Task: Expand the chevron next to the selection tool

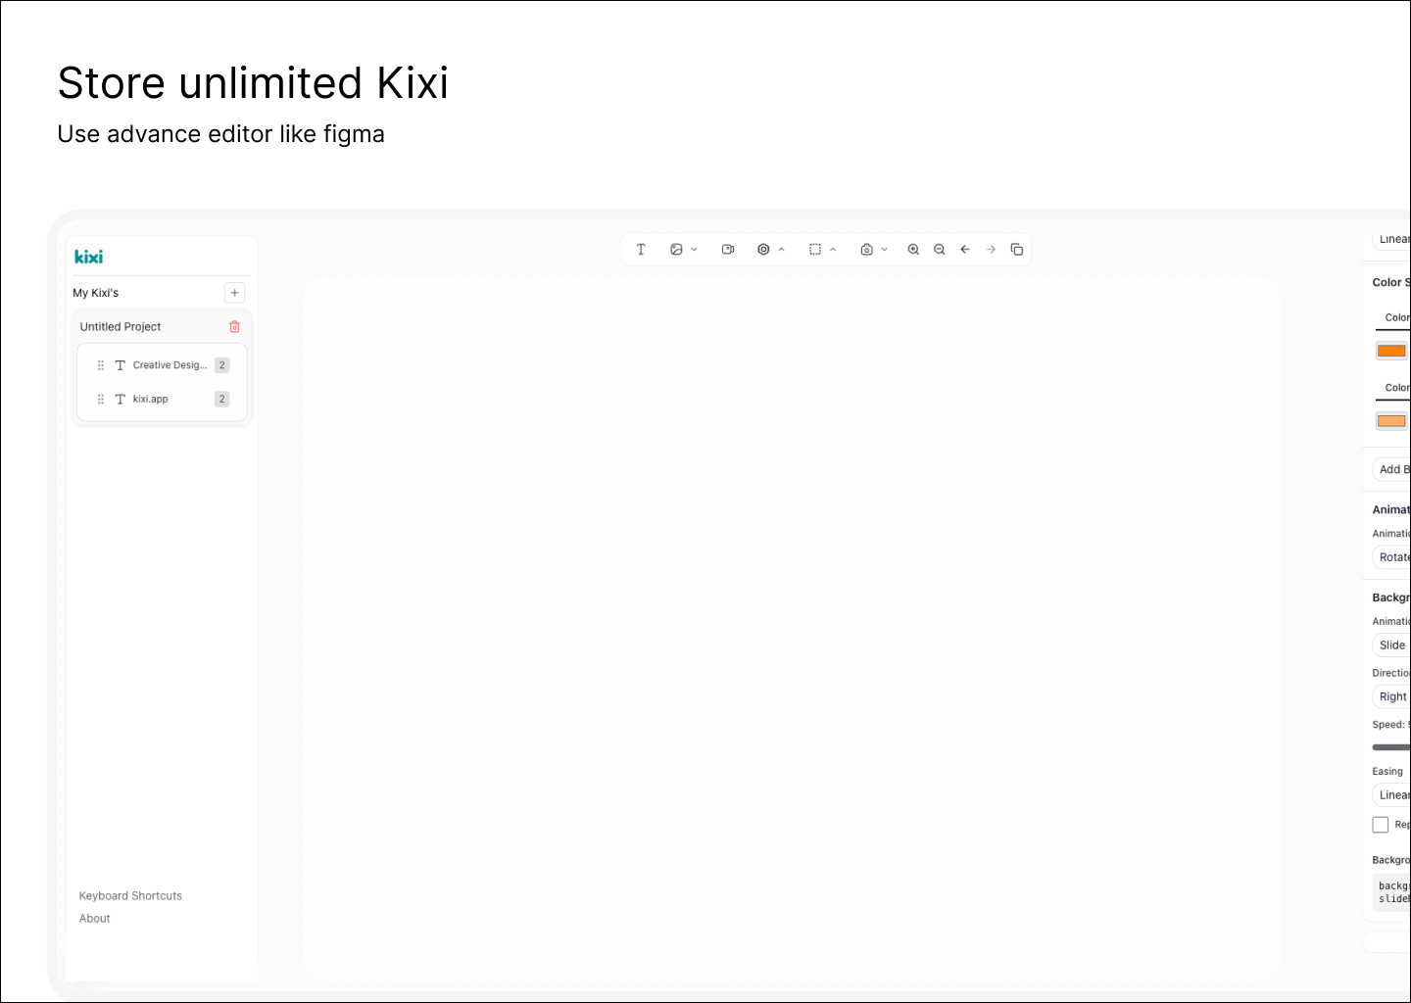Action: 835,249
